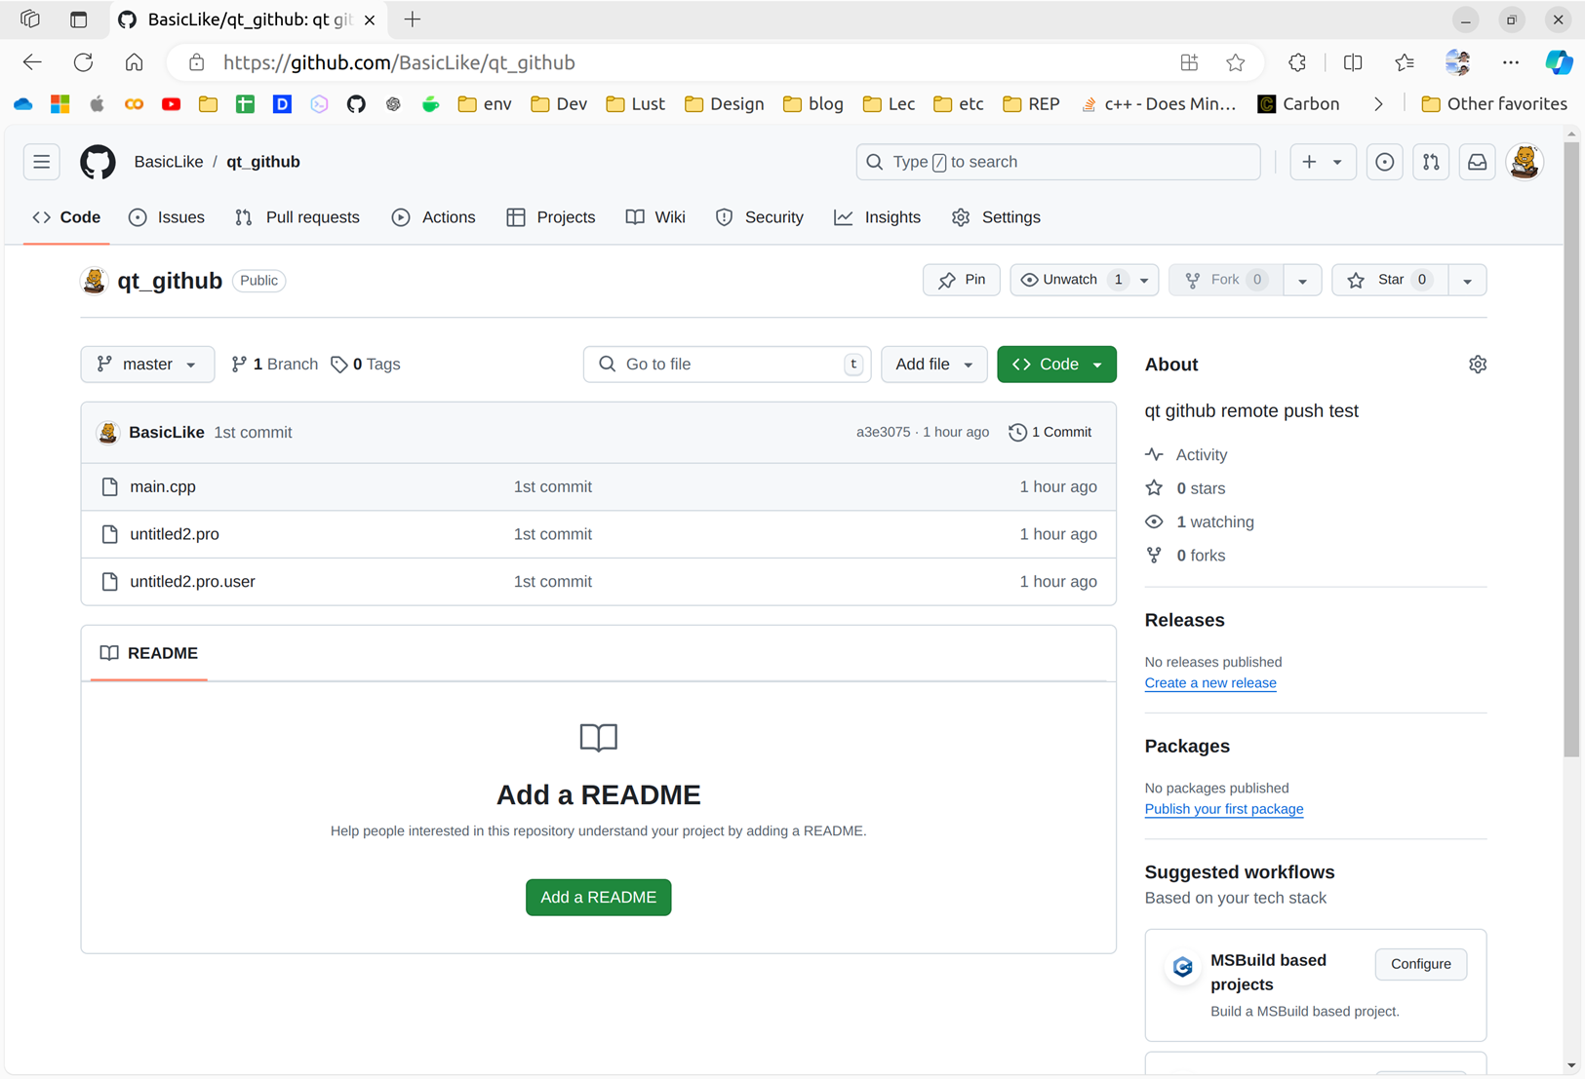Click Publish your first package link
This screenshot has height=1079, width=1585.
[x=1224, y=809]
